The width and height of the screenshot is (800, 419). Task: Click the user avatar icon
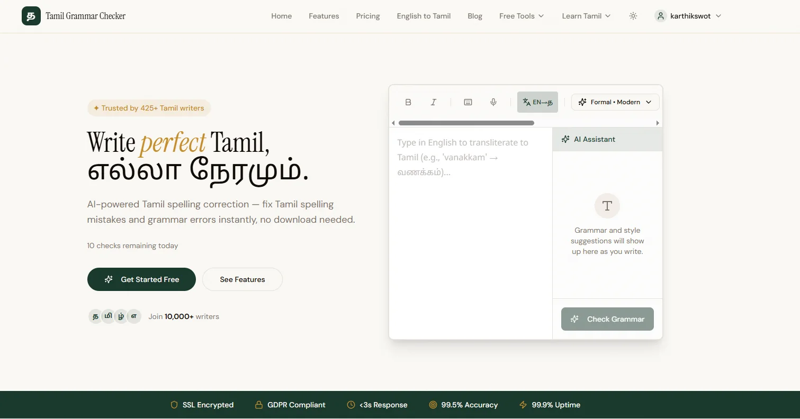pos(660,16)
